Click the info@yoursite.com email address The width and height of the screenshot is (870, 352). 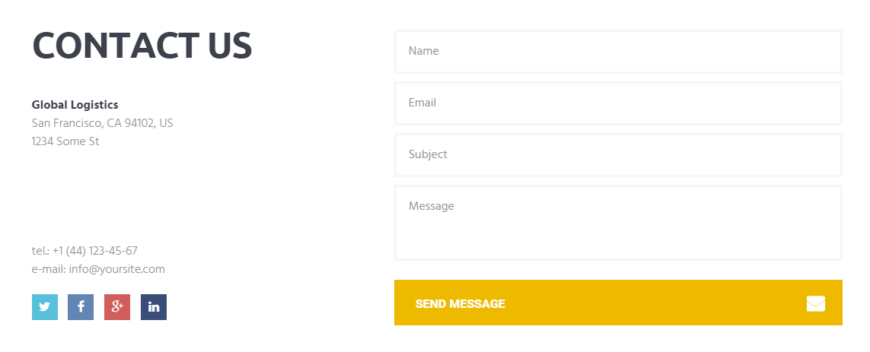(117, 269)
